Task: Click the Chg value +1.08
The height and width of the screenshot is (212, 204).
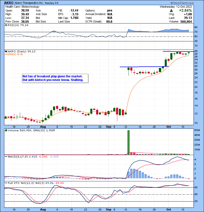Action: pos(188,14)
